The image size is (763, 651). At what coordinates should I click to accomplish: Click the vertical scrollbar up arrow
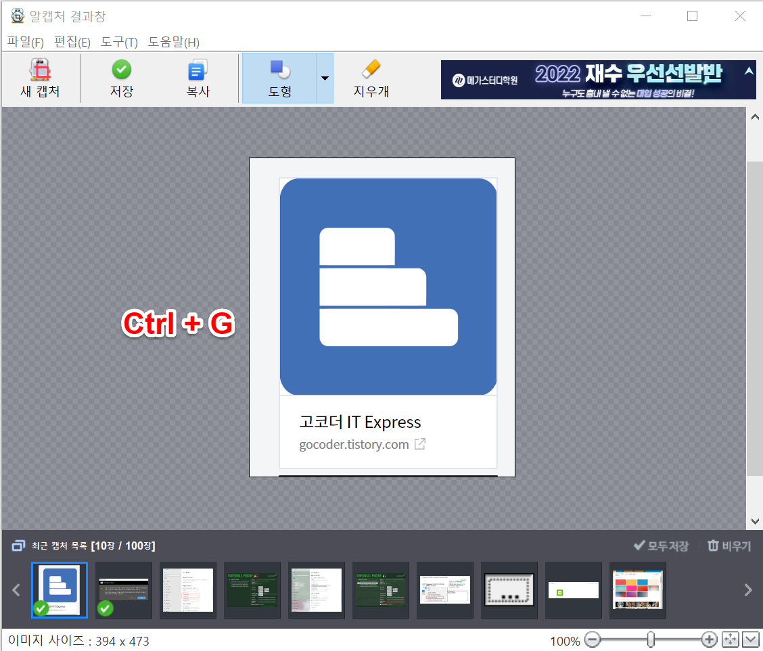click(x=755, y=117)
